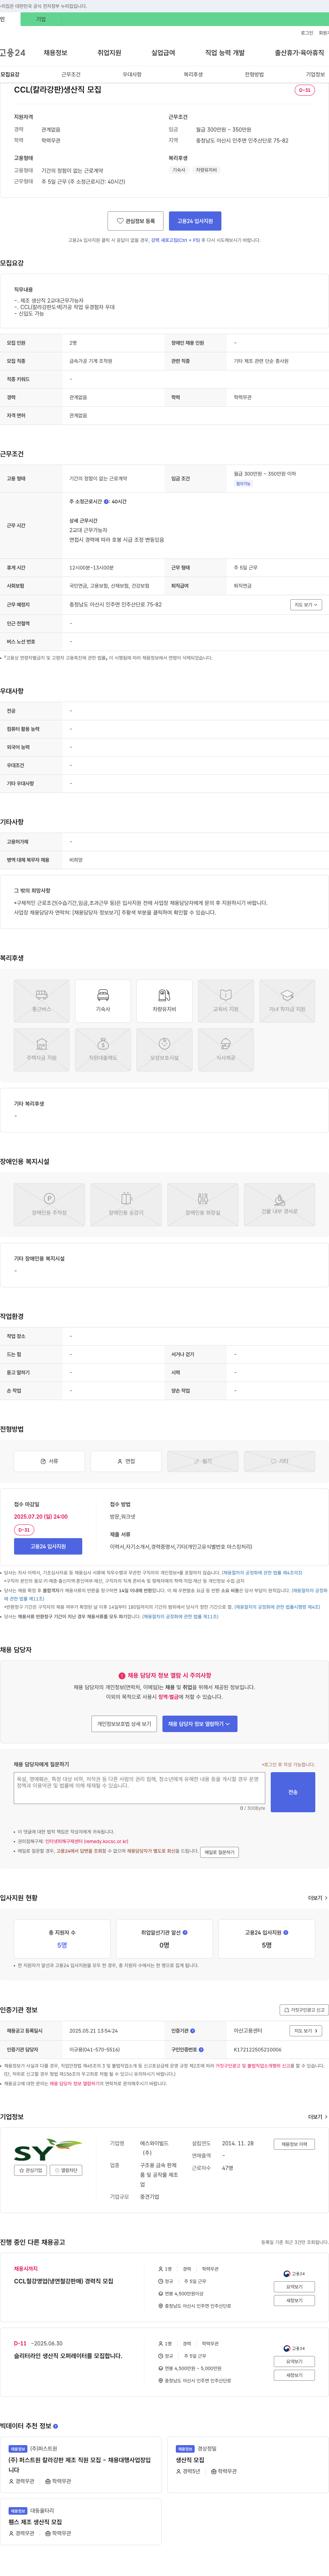This screenshot has height=2576, width=329.
Task: Open the 채용정보 menu
Action: (x=55, y=53)
